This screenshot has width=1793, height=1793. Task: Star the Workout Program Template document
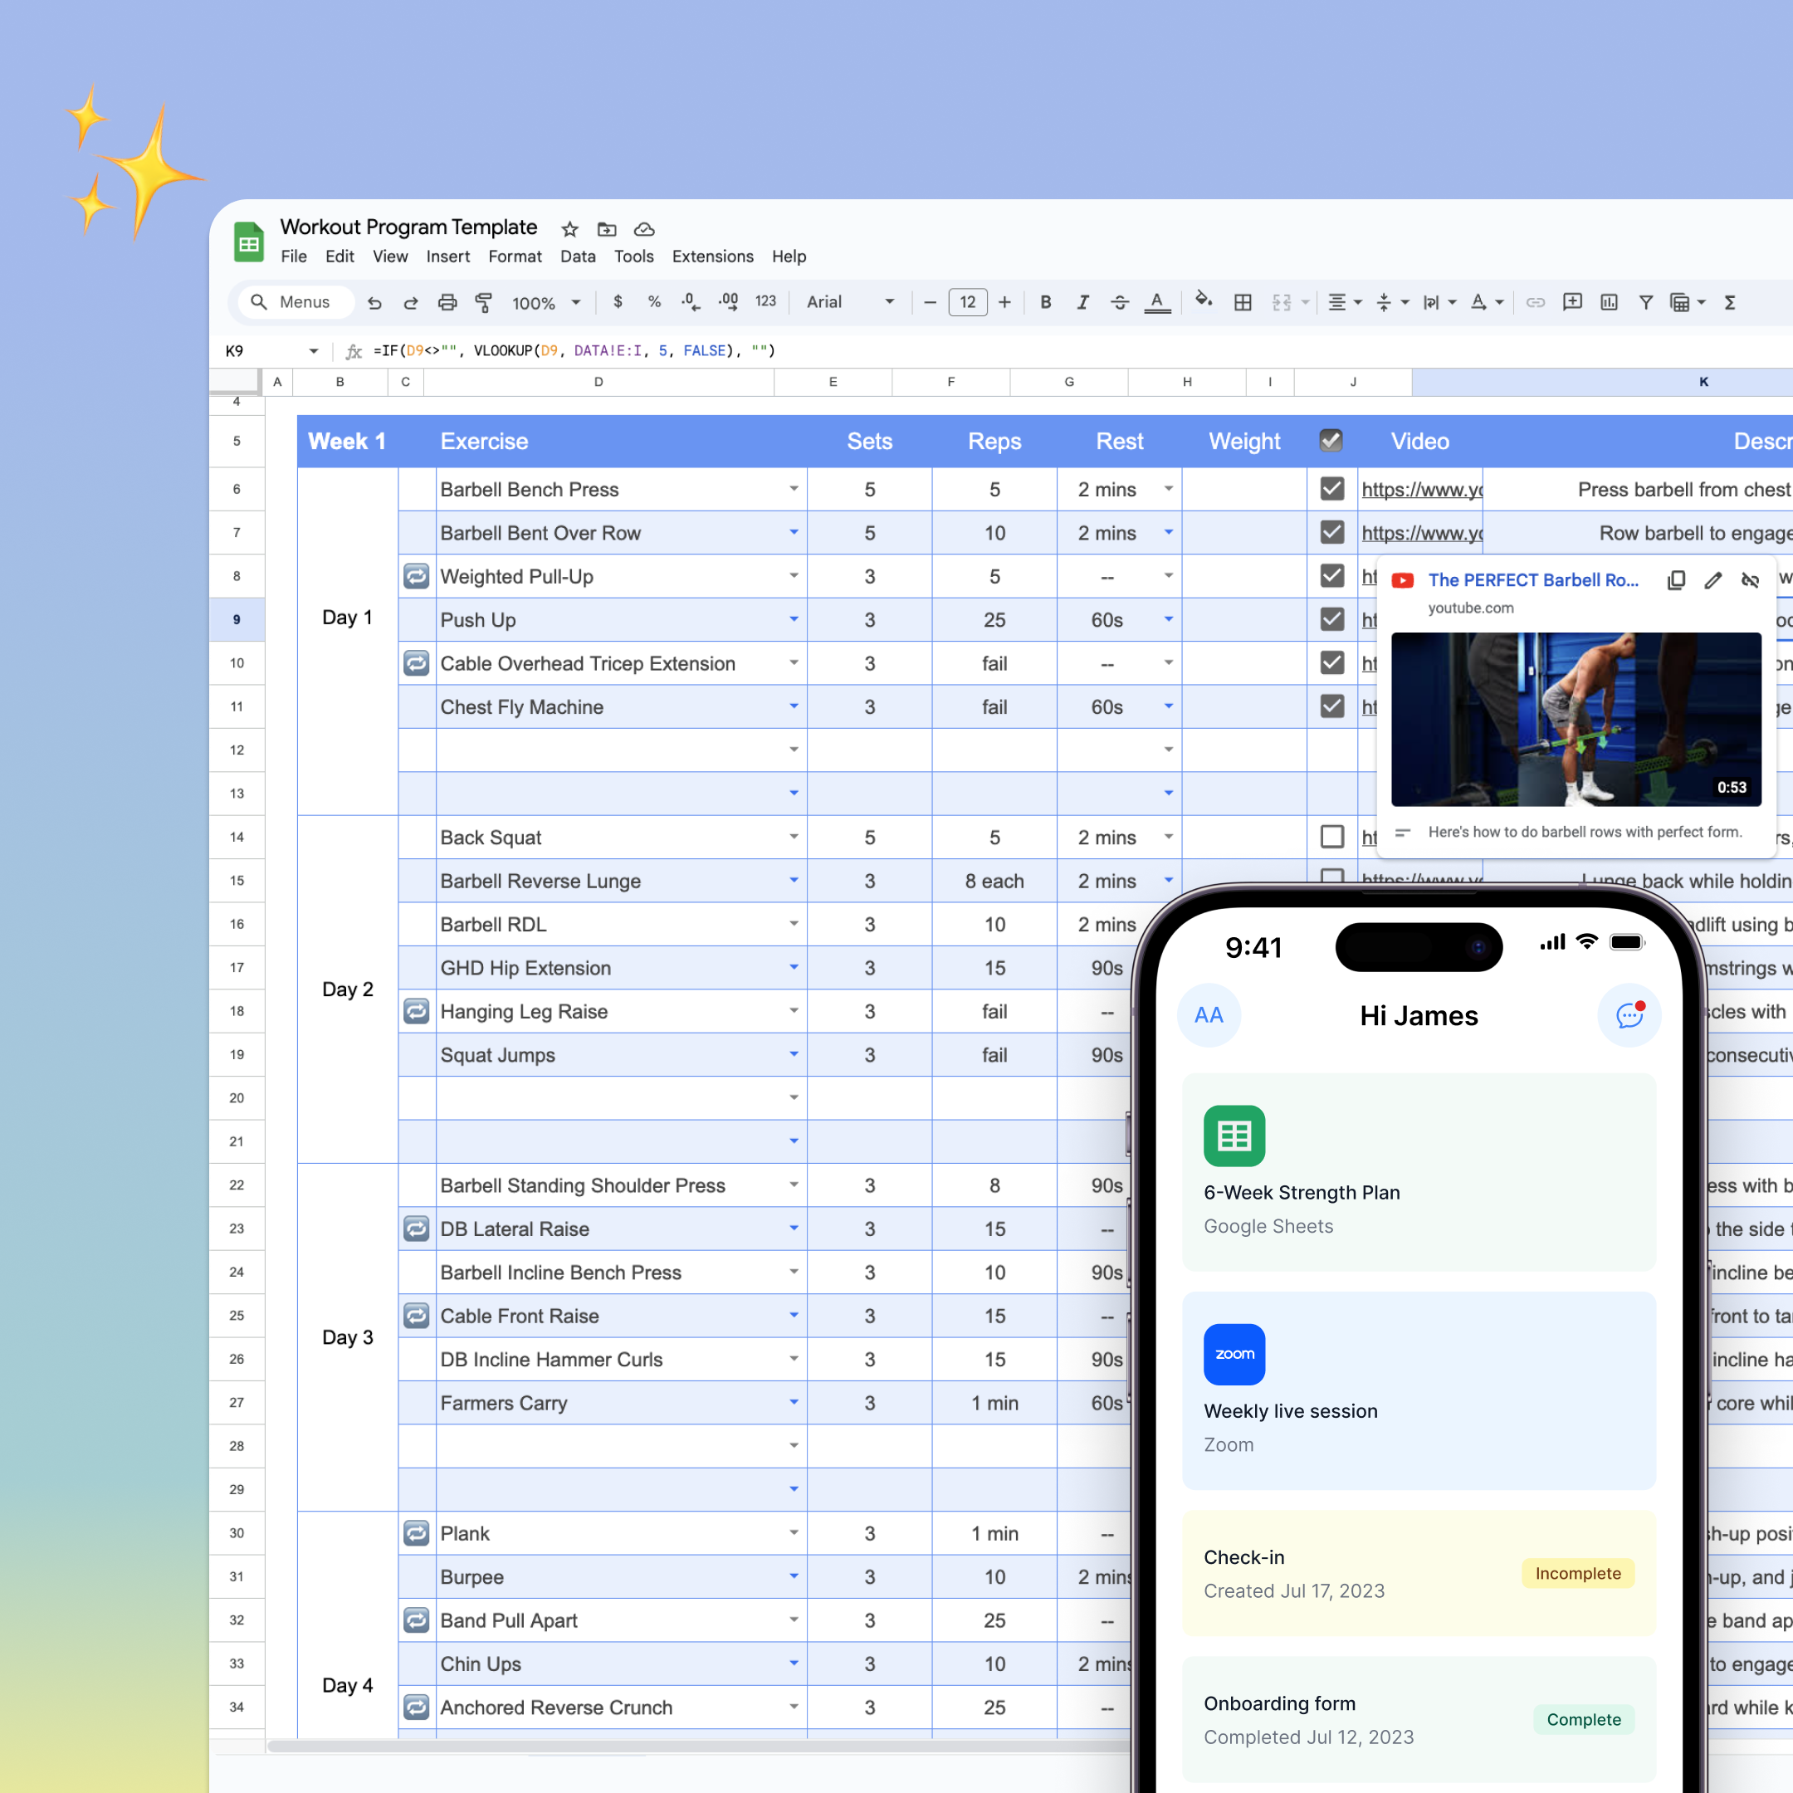[569, 229]
